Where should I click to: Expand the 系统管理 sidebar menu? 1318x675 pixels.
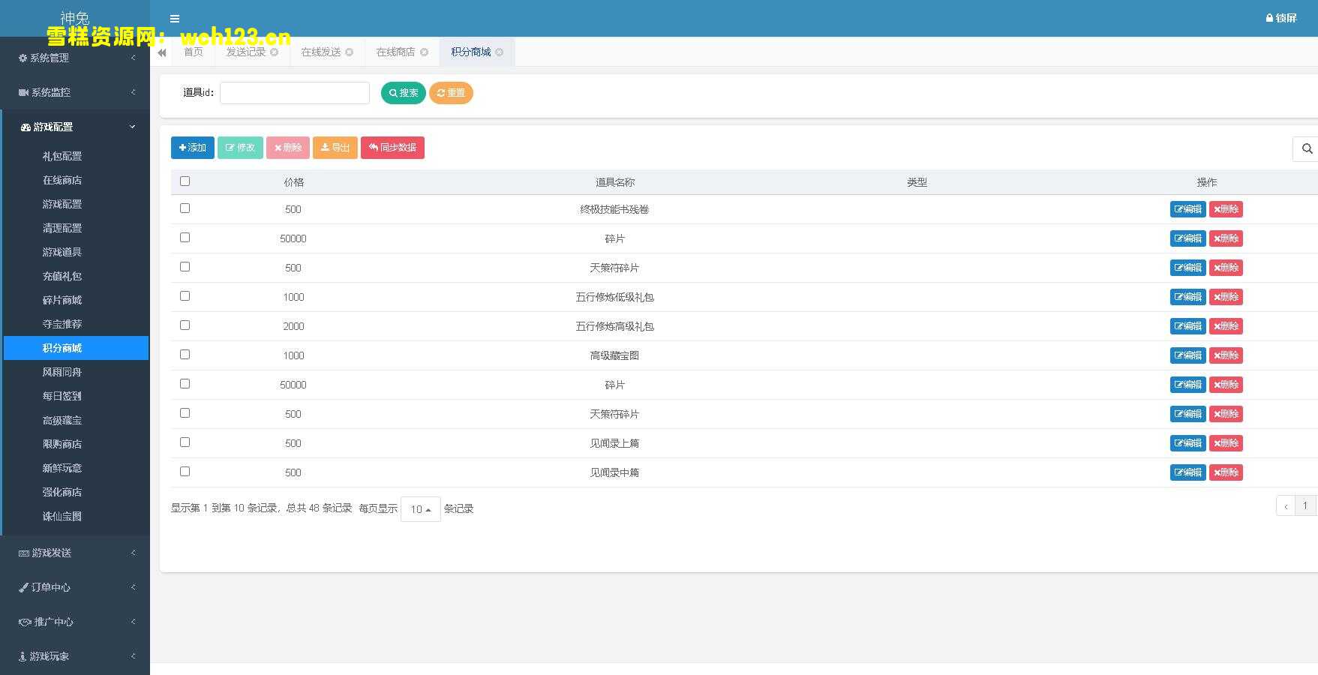point(75,58)
